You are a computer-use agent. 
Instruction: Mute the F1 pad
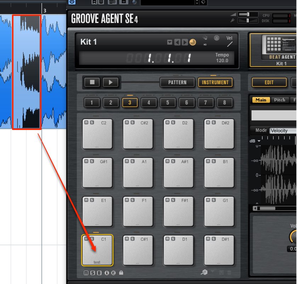pyautogui.click(x=127, y=200)
